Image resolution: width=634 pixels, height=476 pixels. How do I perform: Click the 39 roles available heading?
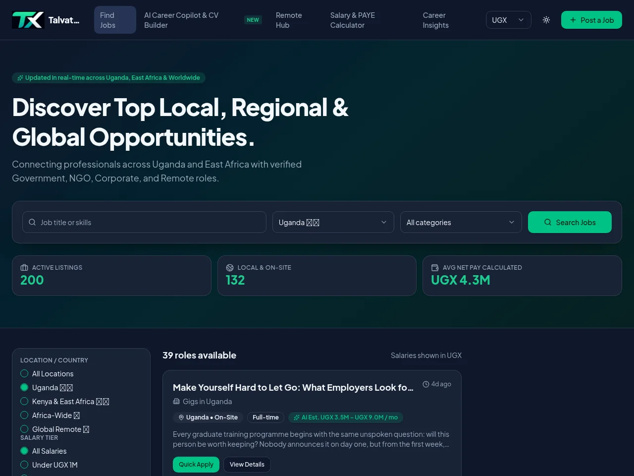coord(200,355)
